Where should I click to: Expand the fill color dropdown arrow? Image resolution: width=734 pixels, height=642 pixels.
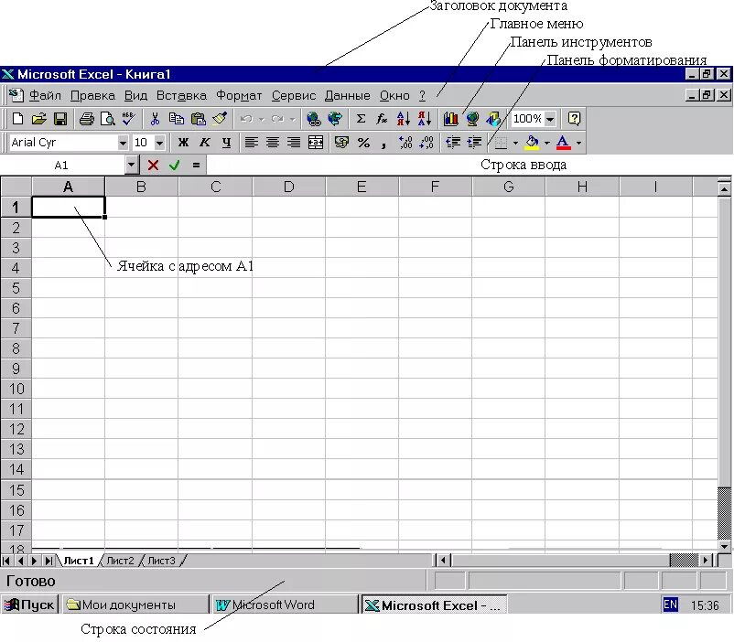click(x=546, y=143)
